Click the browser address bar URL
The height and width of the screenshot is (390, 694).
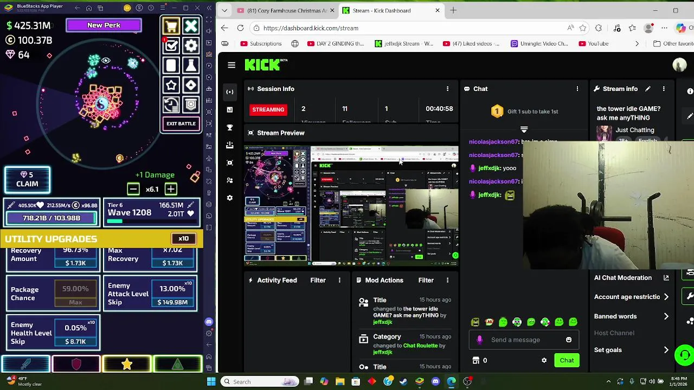(x=311, y=28)
